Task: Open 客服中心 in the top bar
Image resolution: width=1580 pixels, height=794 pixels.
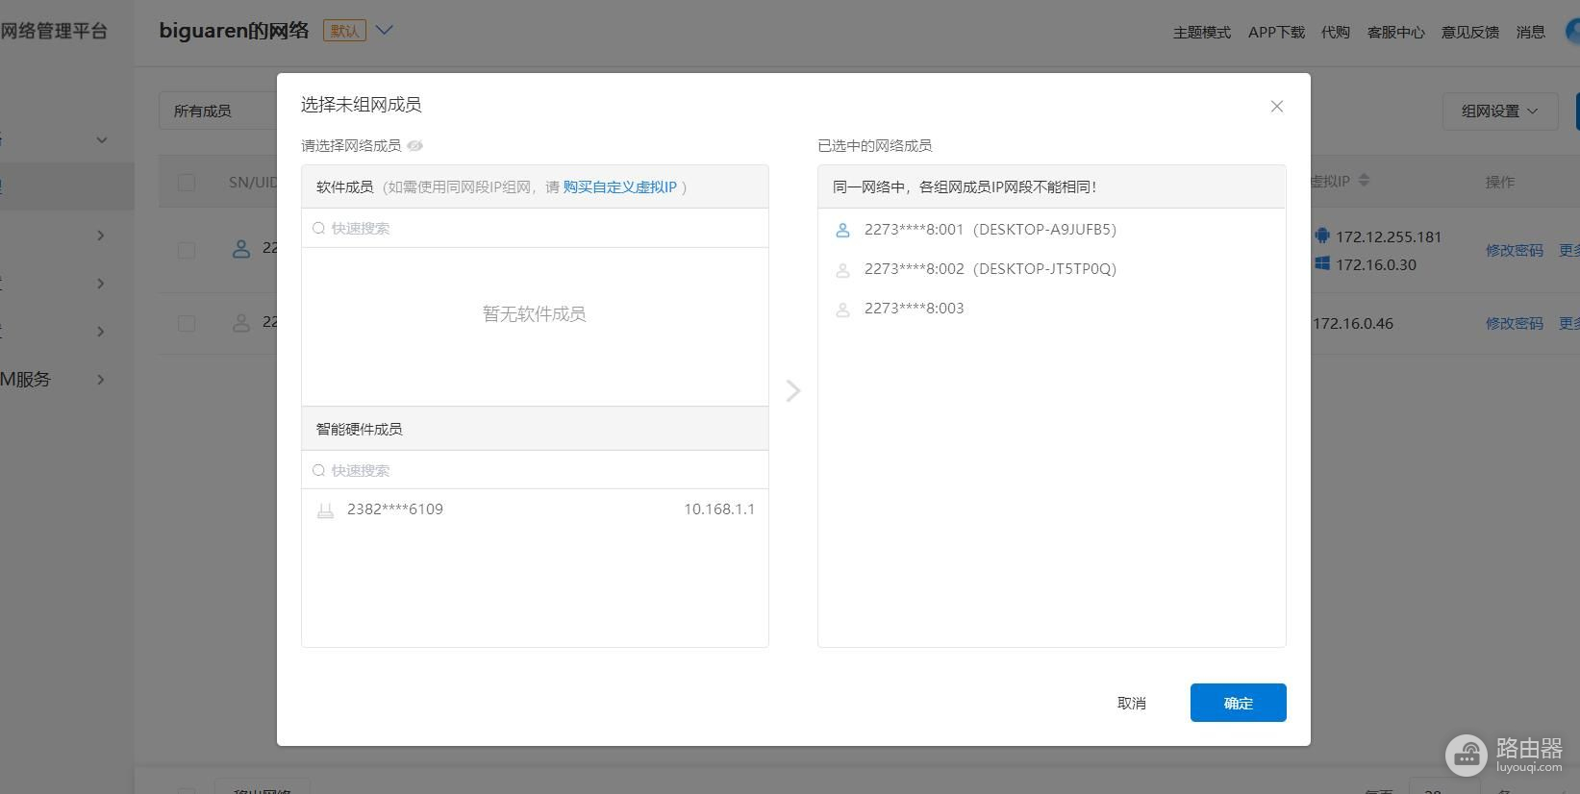Action: (1395, 33)
